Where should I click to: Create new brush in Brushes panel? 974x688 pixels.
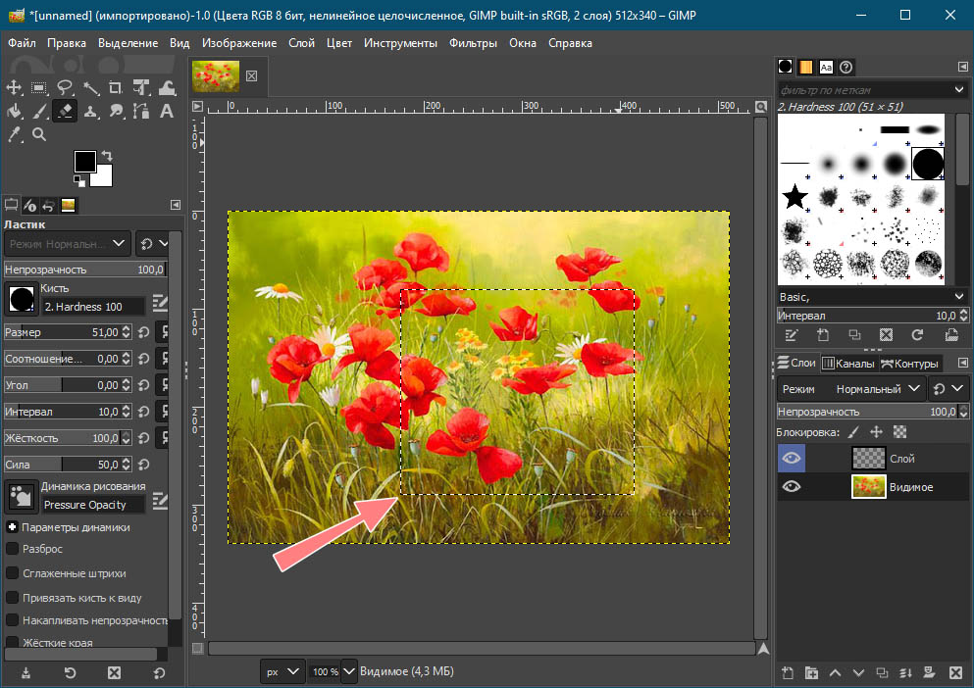pyautogui.click(x=823, y=335)
